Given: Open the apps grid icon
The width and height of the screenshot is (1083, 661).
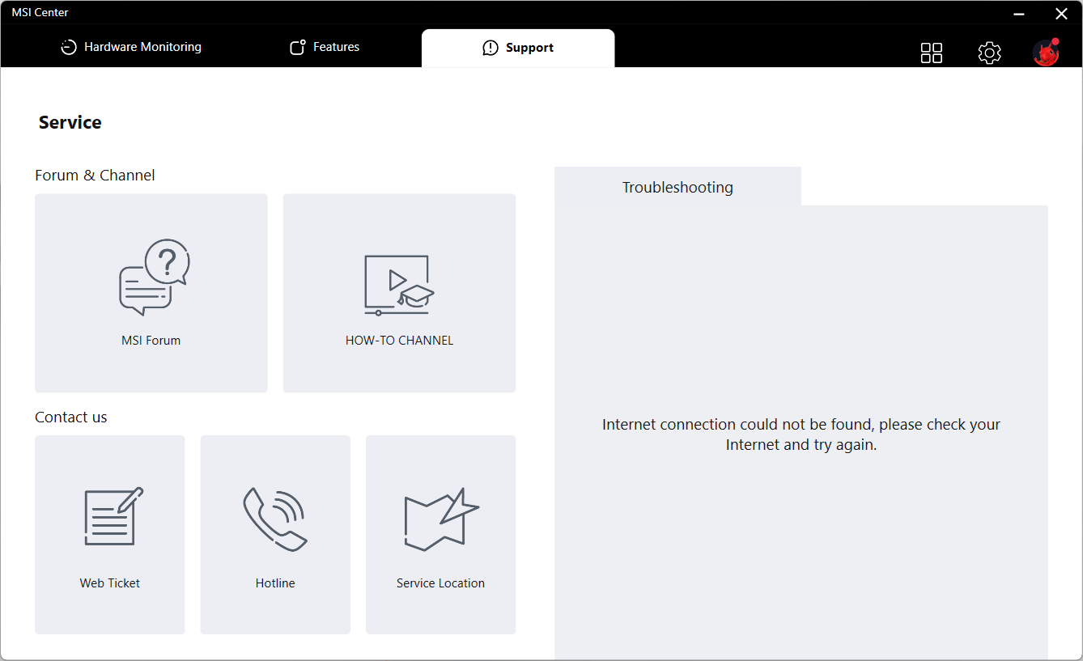Looking at the screenshot, I should pyautogui.click(x=932, y=53).
